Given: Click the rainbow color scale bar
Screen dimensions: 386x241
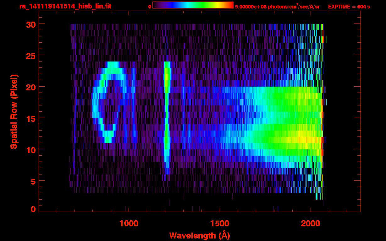Looking at the screenshot, I should [x=193, y=5].
